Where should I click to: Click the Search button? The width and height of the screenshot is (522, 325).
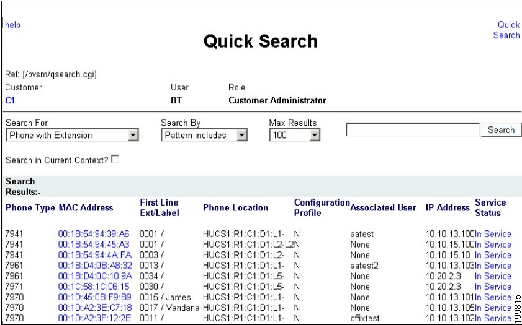(501, 130)
